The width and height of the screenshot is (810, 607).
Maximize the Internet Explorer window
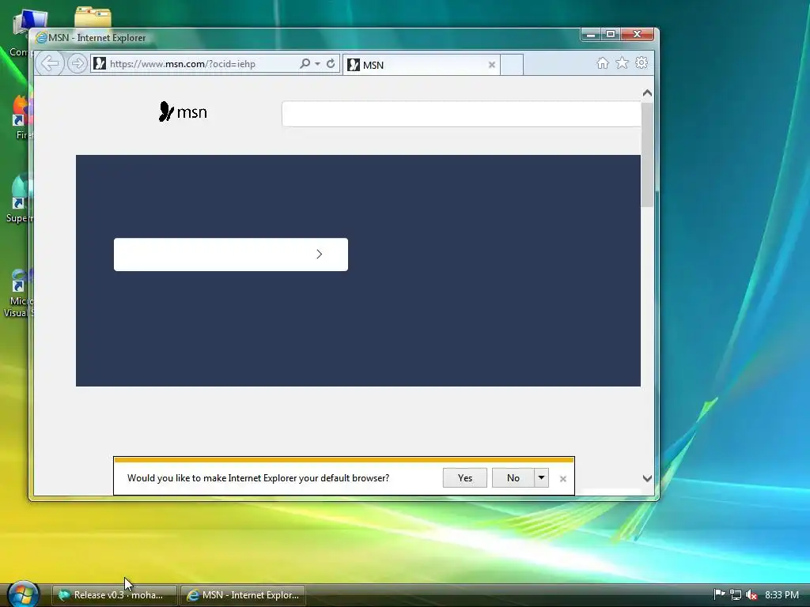pos(611,34)
